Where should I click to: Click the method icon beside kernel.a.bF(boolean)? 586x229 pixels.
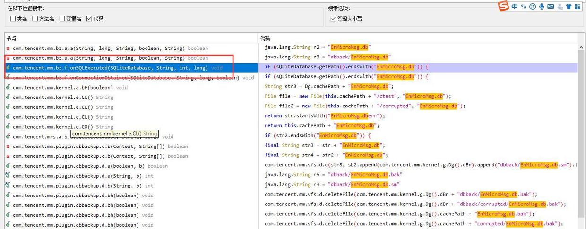click(x=8, y=88)
